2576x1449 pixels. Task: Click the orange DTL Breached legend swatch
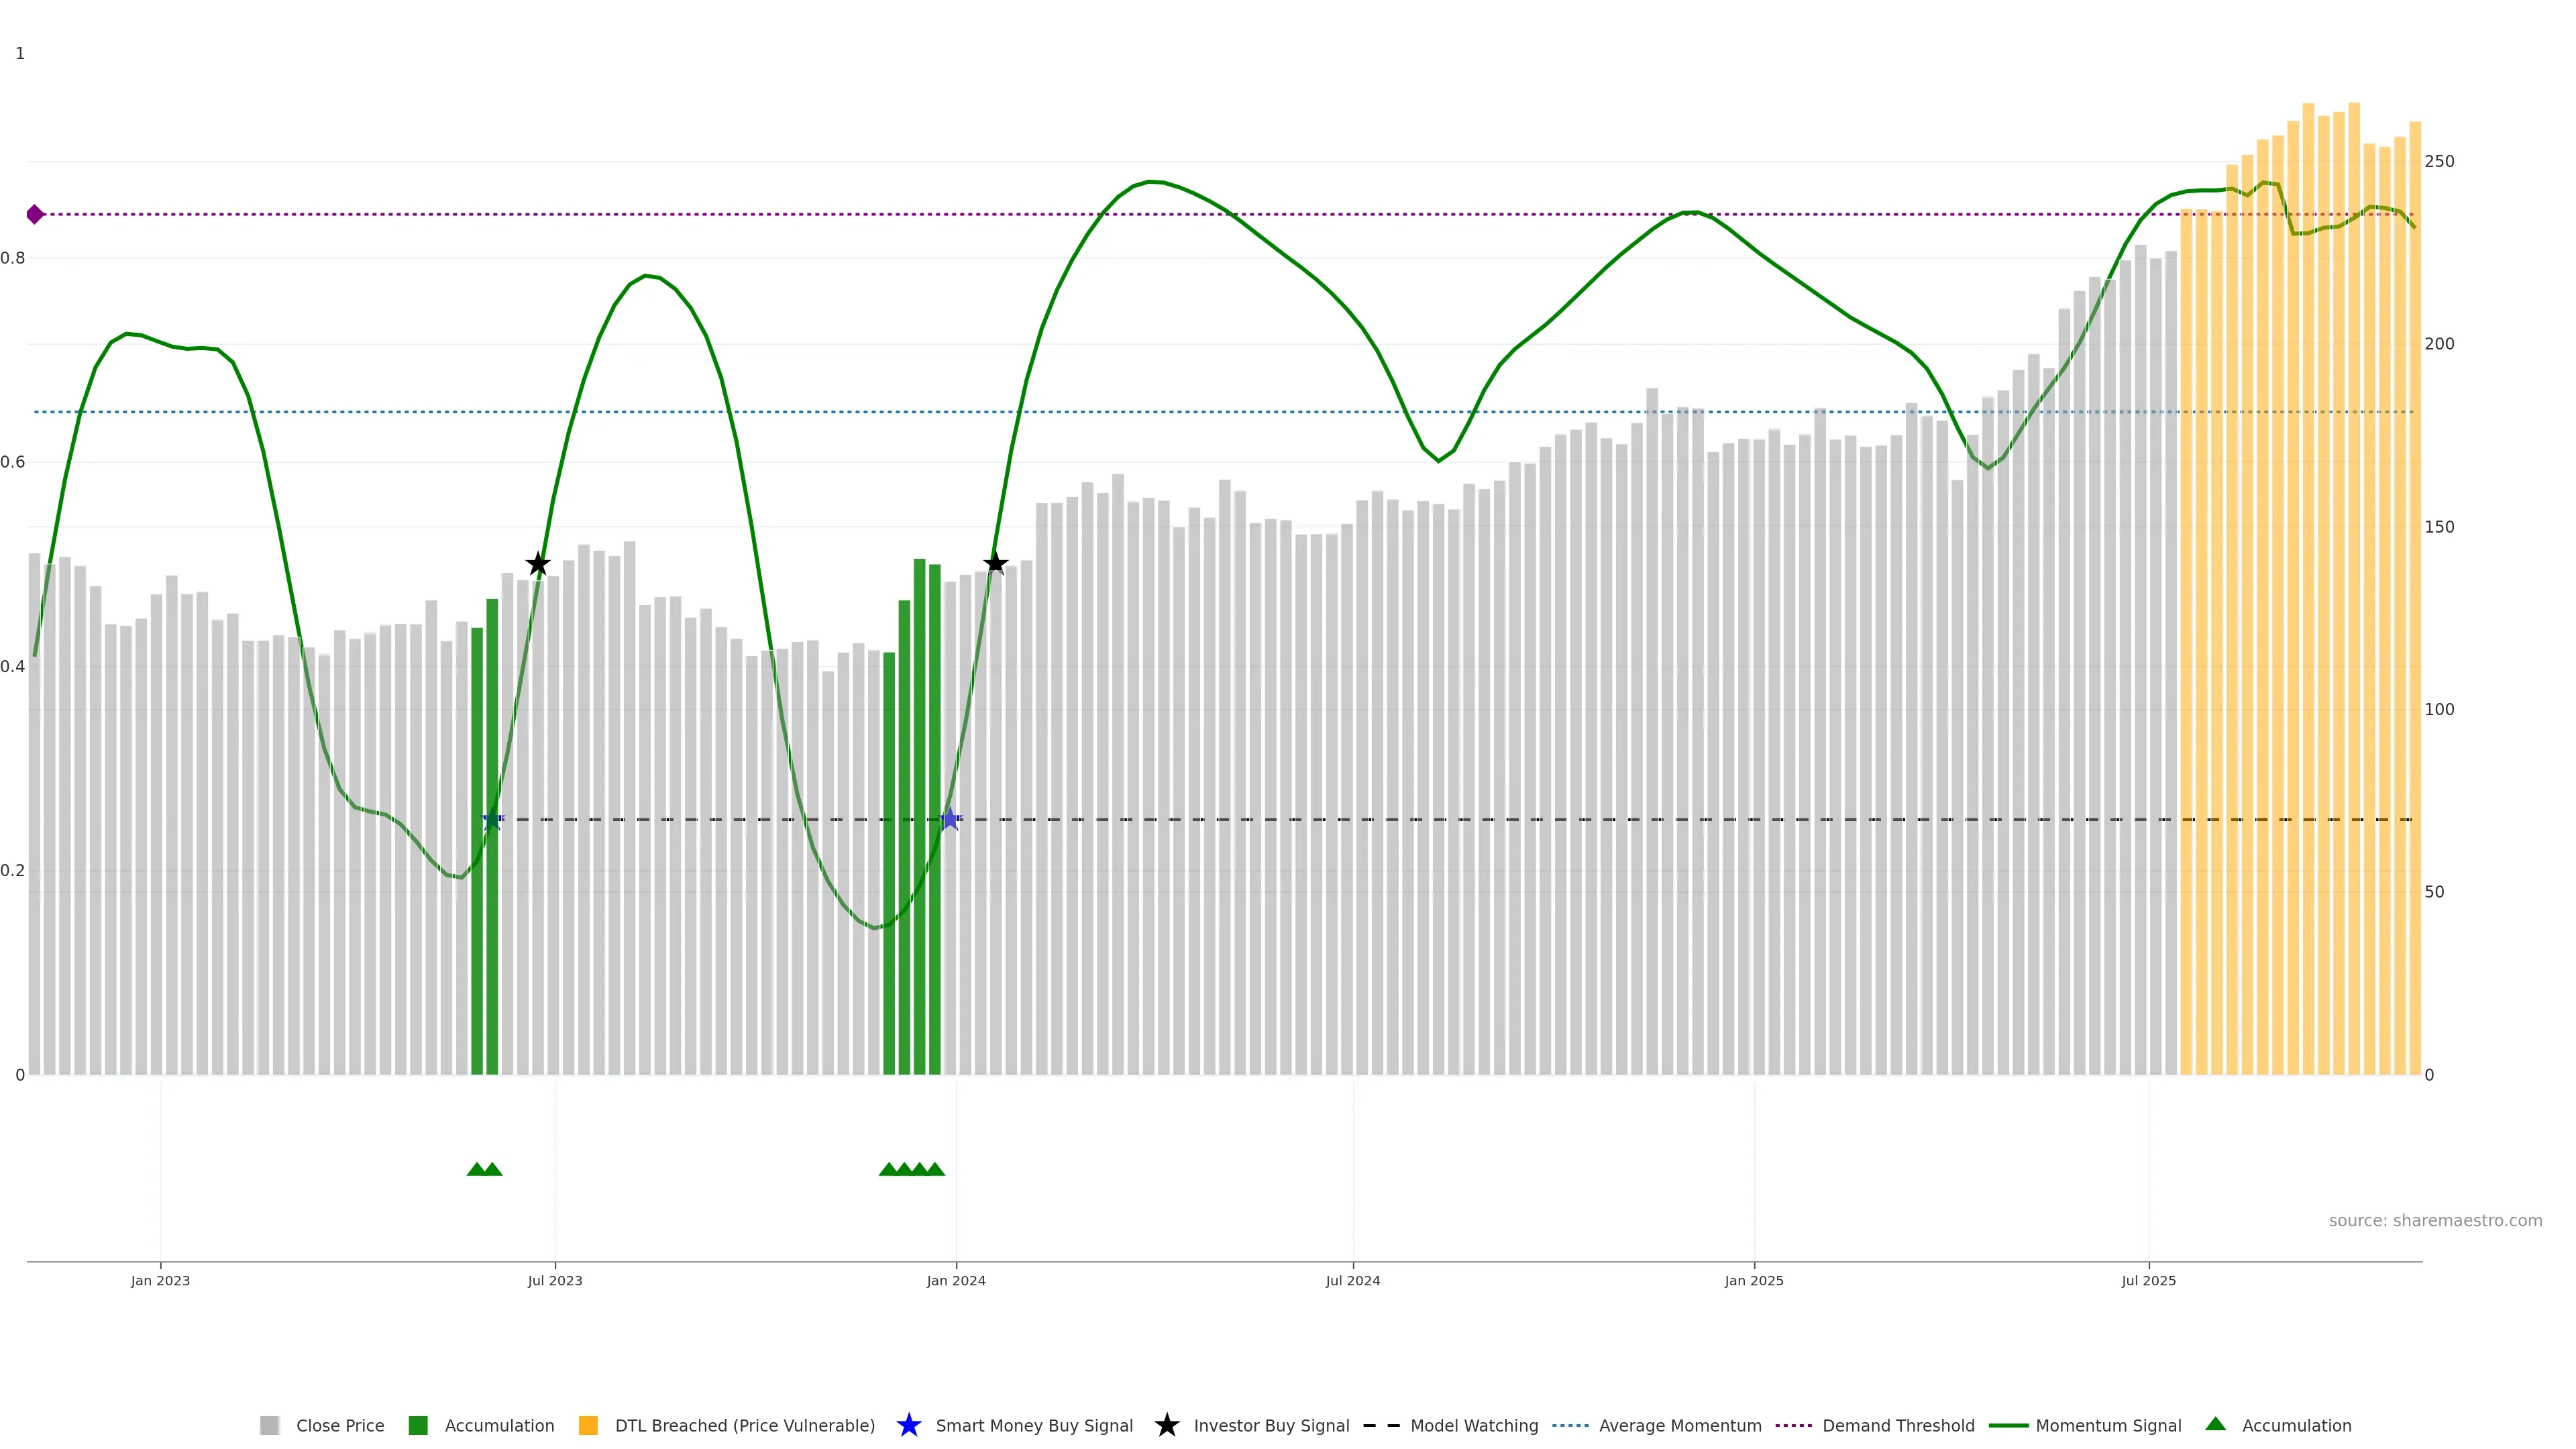coord(588,1425)
